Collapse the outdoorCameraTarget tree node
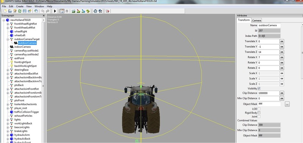The height and width of the screenshot is (143, 303). click(x=8, y=39)
